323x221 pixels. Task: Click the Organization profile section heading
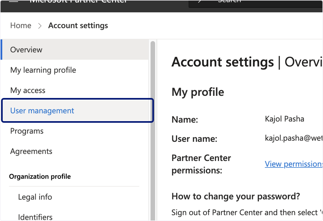[40, 177]
